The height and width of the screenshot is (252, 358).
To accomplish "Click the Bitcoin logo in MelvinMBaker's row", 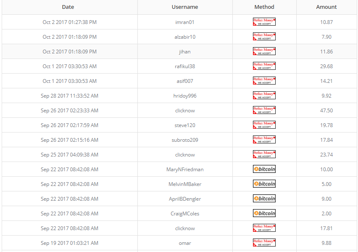I will tap(264, 184).
